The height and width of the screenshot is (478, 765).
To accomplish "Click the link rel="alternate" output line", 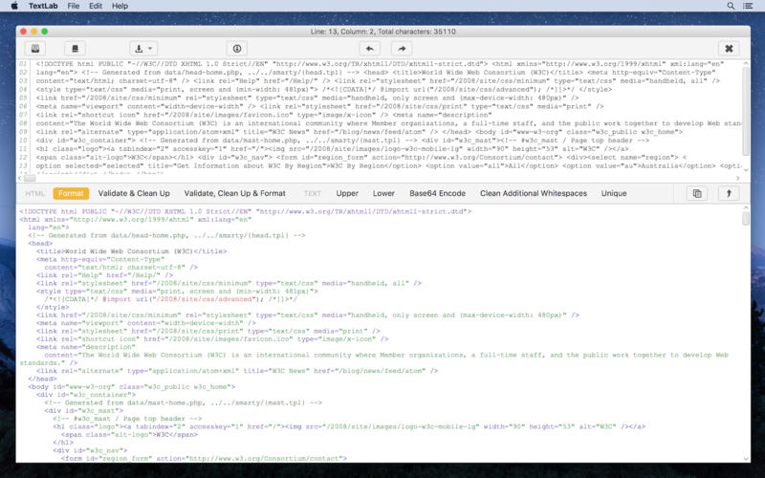I will click(x=237, y=371).
